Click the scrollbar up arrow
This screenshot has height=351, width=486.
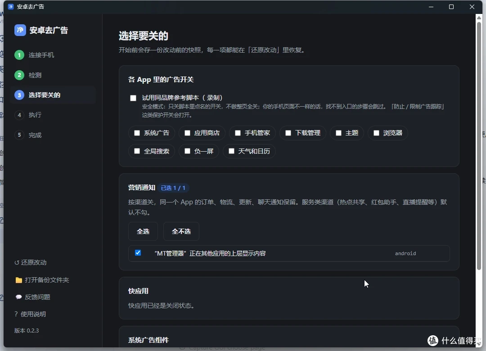[479, 18]
